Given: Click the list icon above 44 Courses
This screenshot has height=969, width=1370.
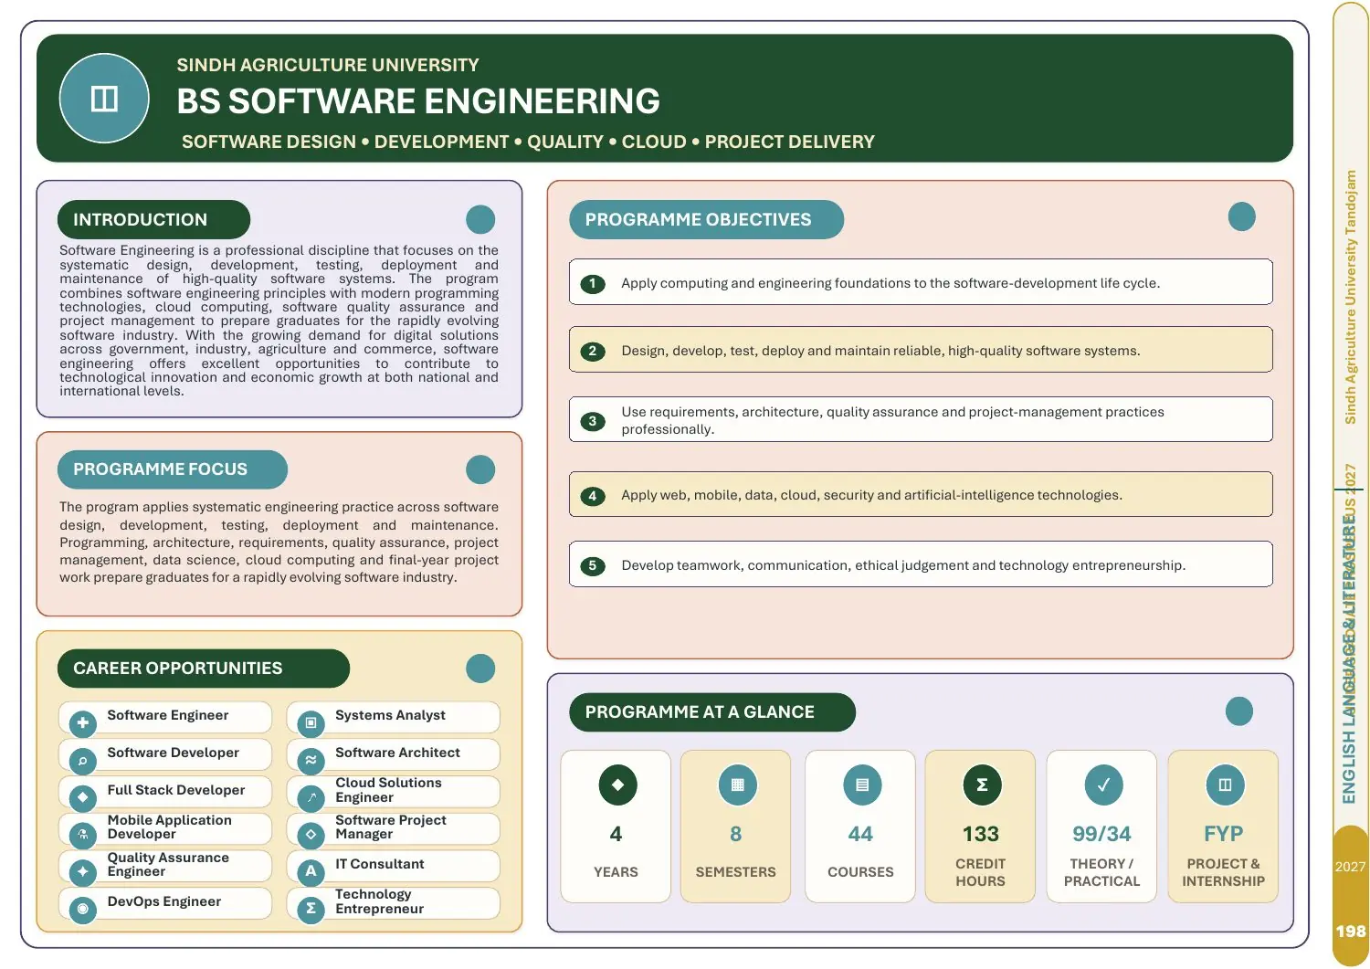Looking at the screenshot, I should tap(861, 785).
